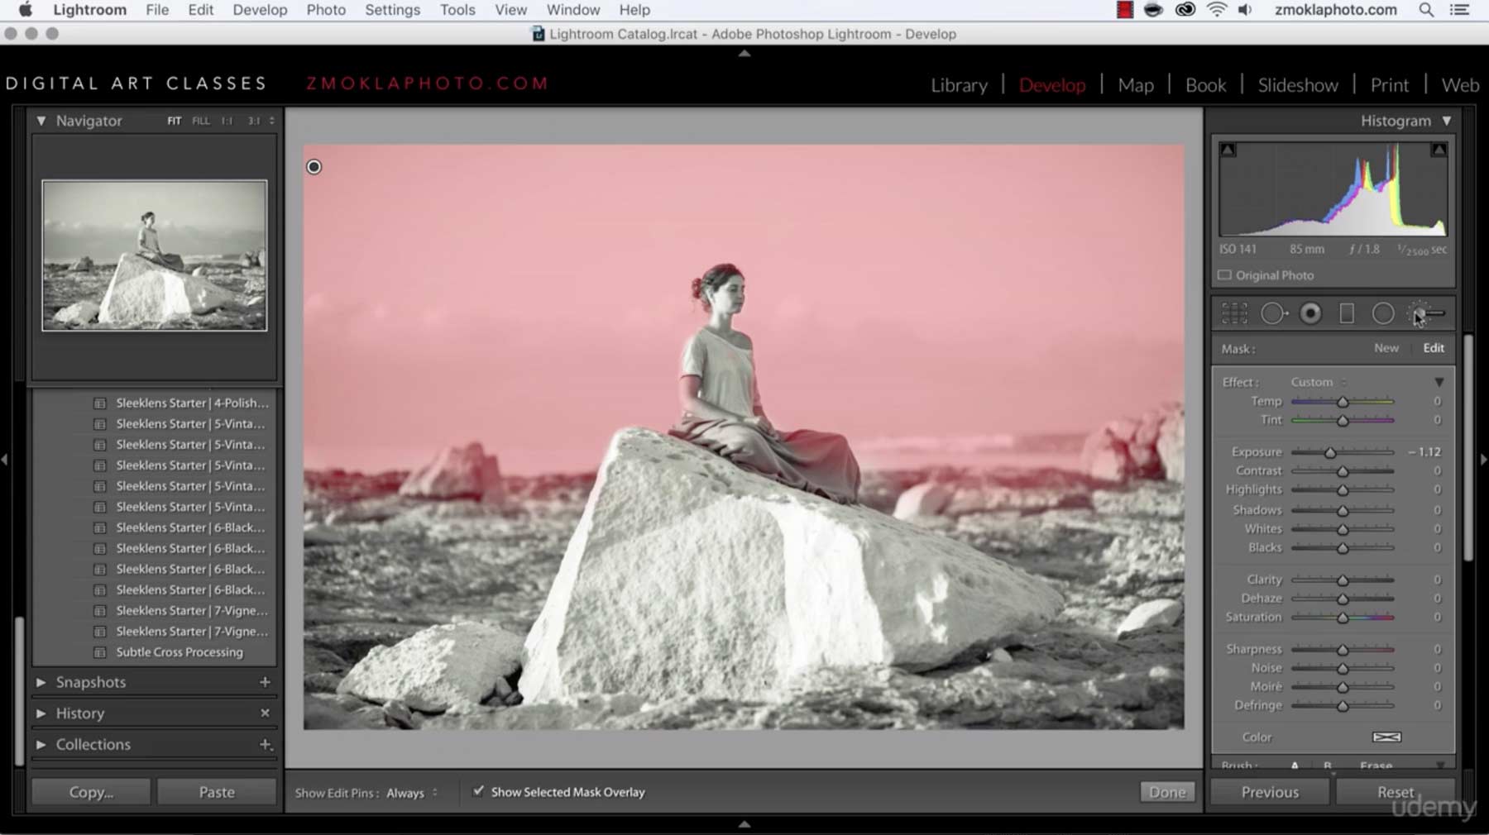Uncheck Show Selected Mask Overlay
The width and height of the screenshot is (1489, 835).
pos(478,791)
